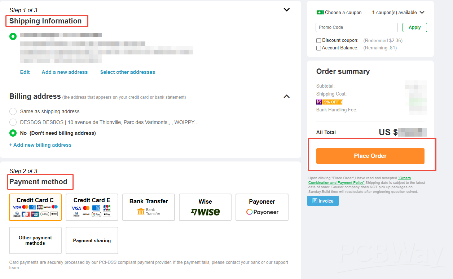This screenshot has height=279, width=453.
Task: Select the DESBOS DESBOS billing address radio
Action: tap(13, 122)
